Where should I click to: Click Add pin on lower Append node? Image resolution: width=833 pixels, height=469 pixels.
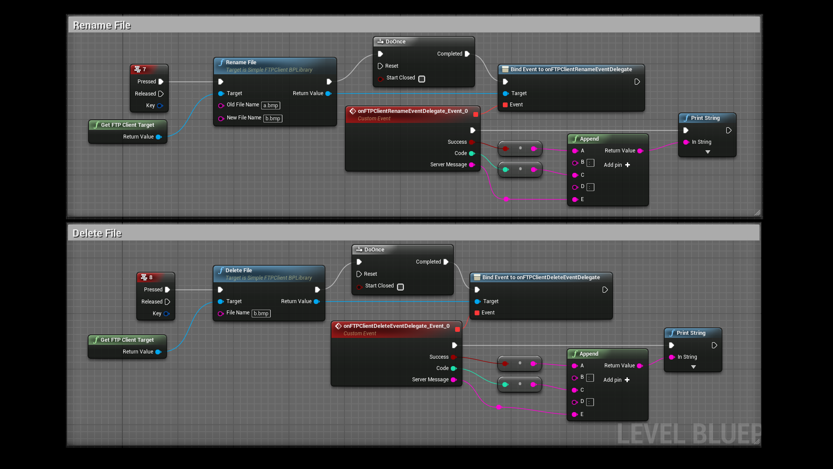point(617,380)
